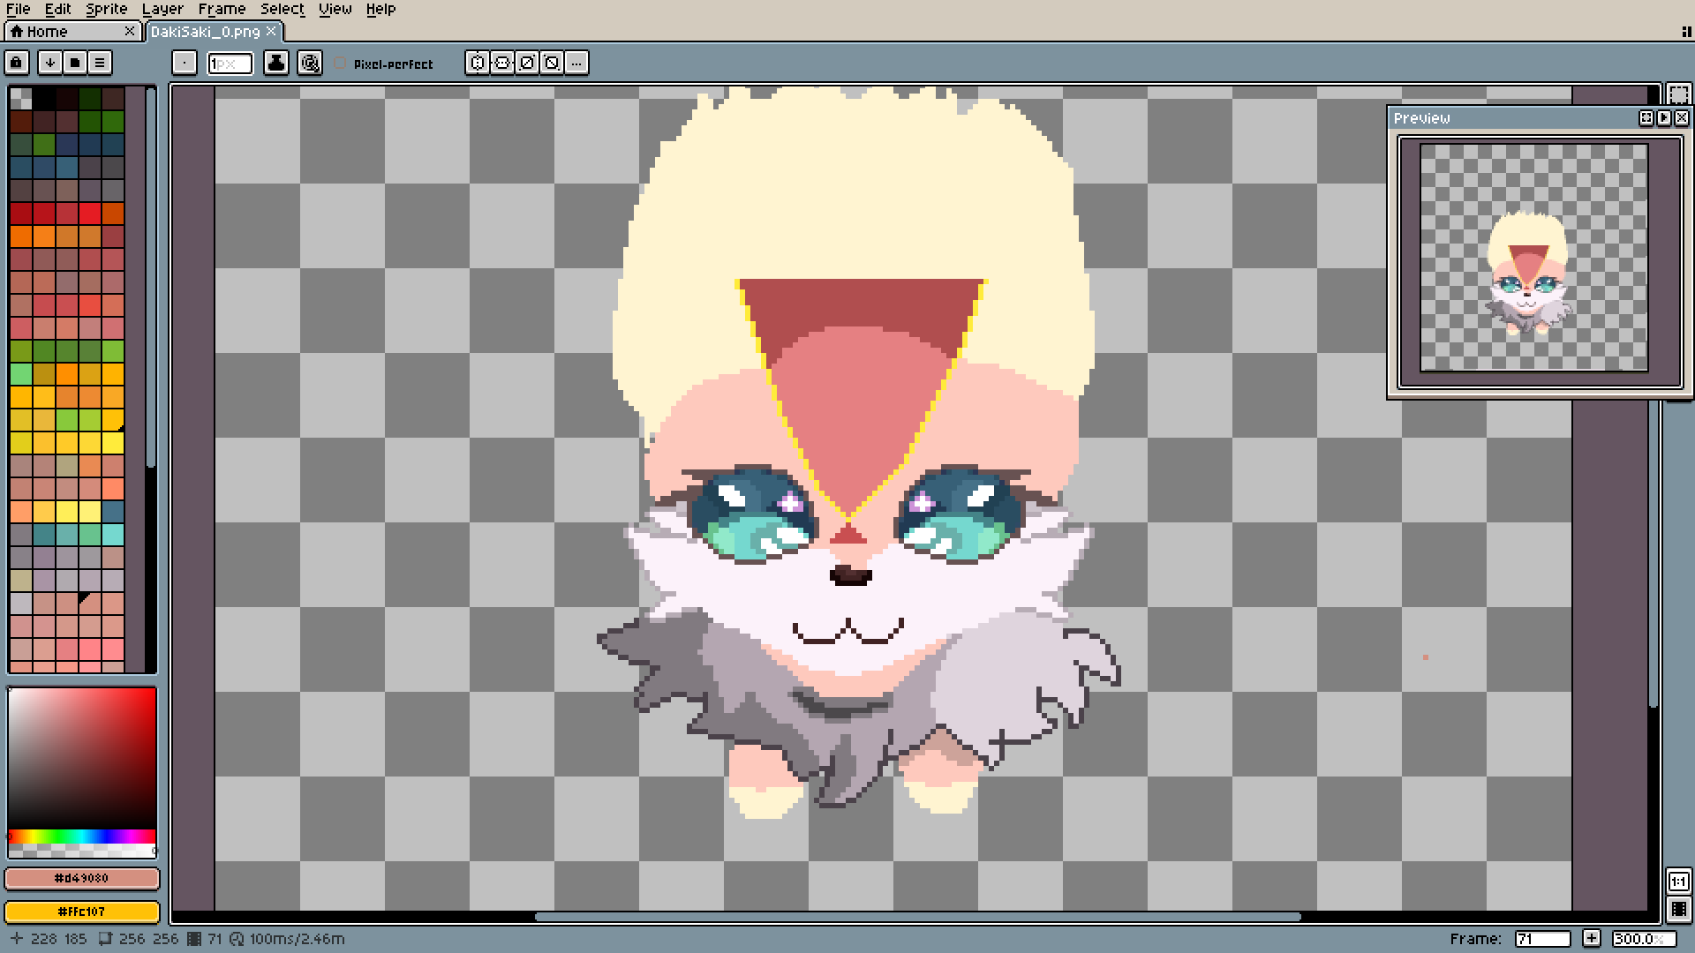Image resolution: width=1695 pixels, height=953 pixels.
Task: Click the plus button next to Frame
Action: point(1591,938)
